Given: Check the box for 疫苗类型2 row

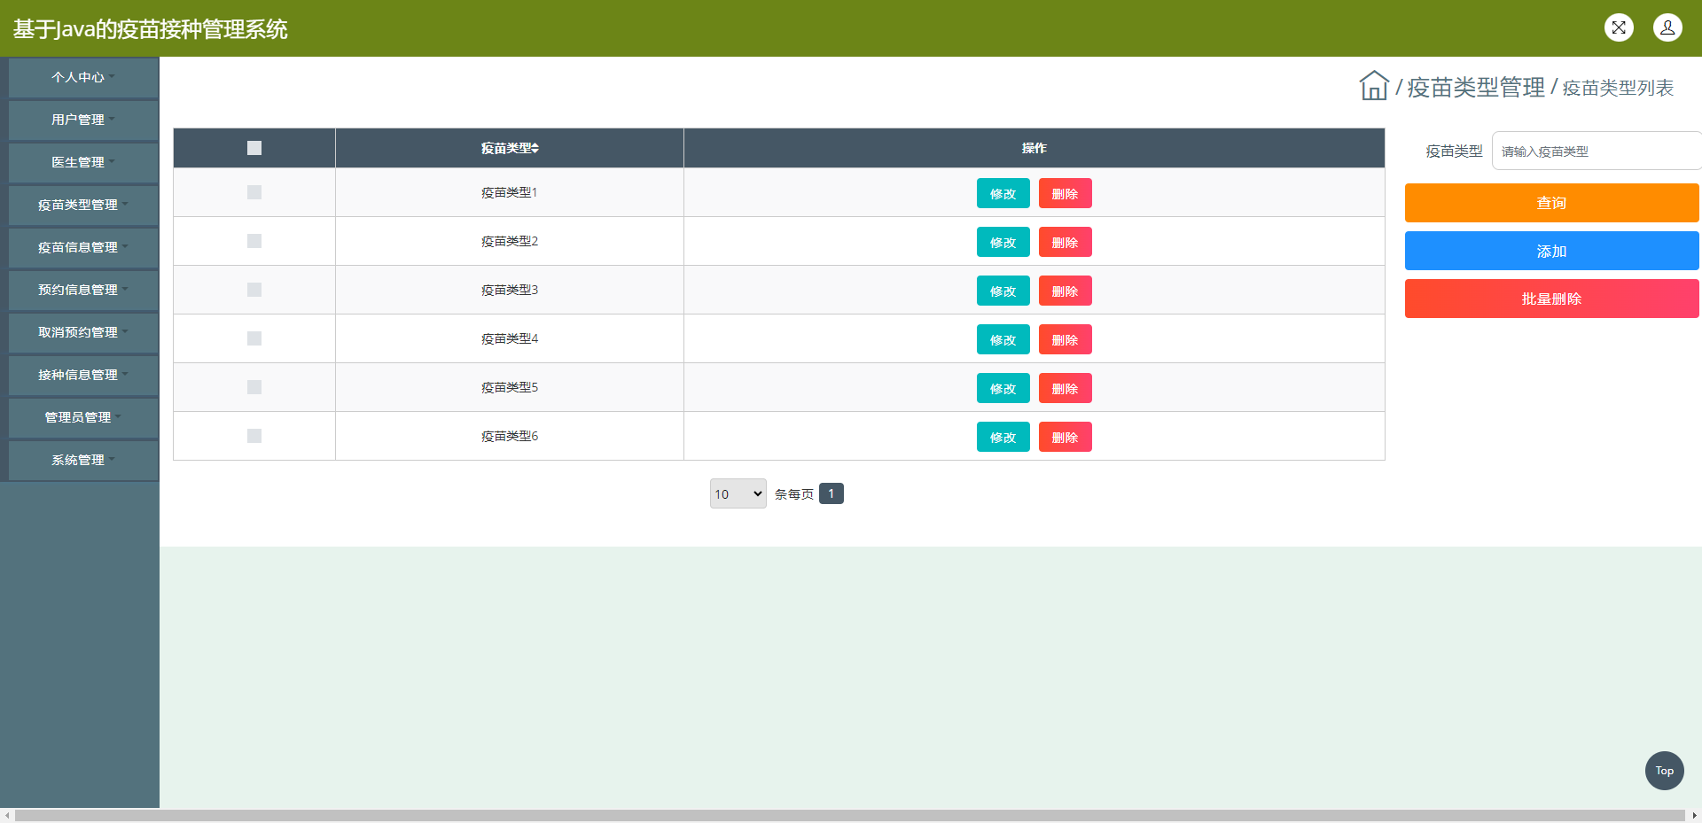Looking at the screenshot, I should point(254,241).
